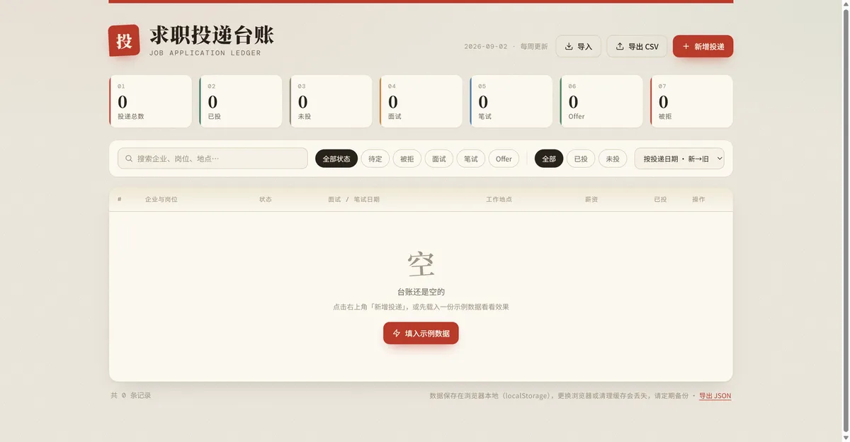
Task: Click the 导入 button text
Action: [584, 47]
